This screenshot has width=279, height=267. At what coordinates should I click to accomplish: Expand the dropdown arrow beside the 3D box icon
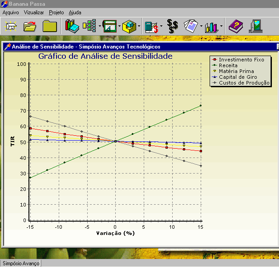(x=139, y=27)
